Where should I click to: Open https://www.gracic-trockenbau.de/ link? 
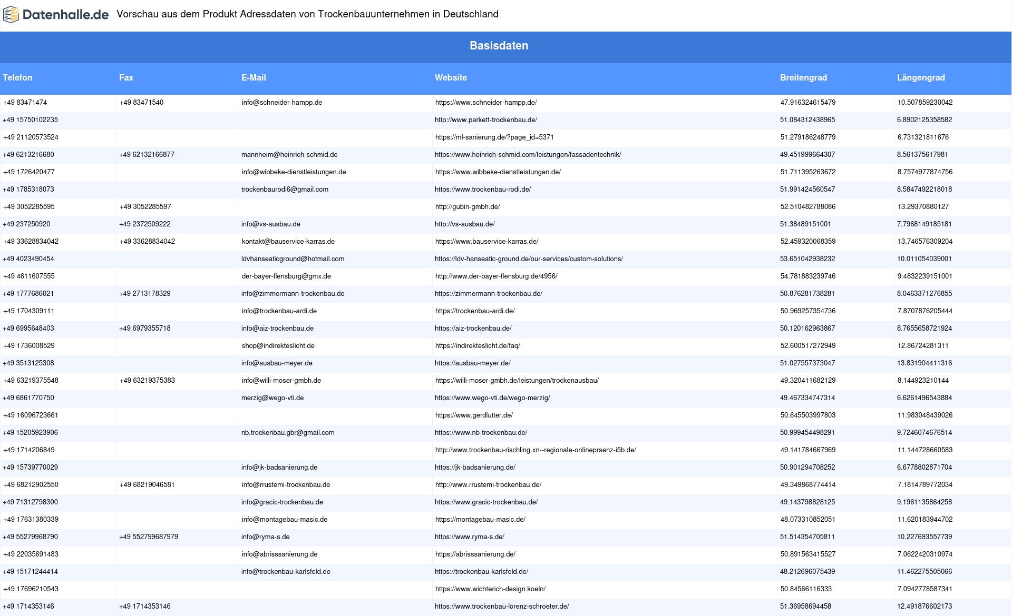pos(486,502)
